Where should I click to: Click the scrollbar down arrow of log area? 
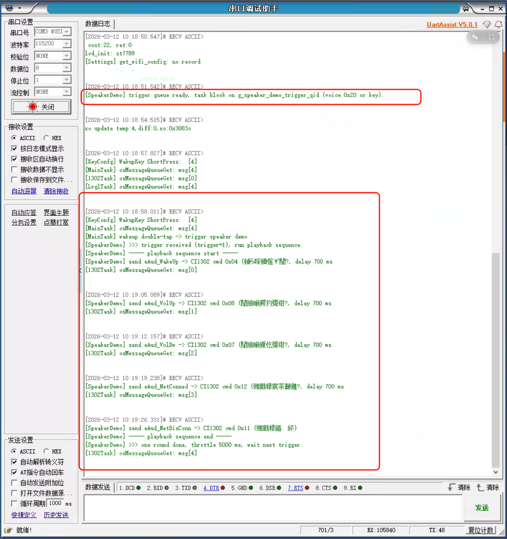click(496, 472)
